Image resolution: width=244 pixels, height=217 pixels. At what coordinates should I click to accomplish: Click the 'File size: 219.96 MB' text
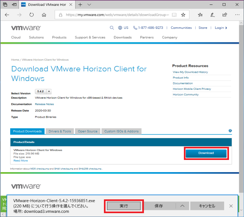click(x=26, y=154)
